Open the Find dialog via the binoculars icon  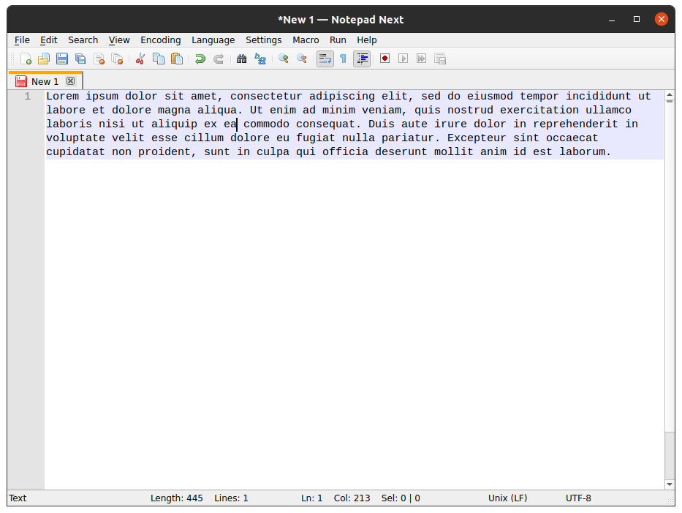click(x=241, y=59)
